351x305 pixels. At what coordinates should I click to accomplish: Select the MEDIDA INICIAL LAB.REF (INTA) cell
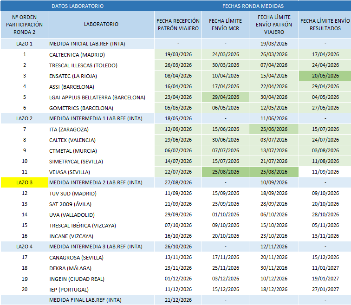click(x=101, y=44)
